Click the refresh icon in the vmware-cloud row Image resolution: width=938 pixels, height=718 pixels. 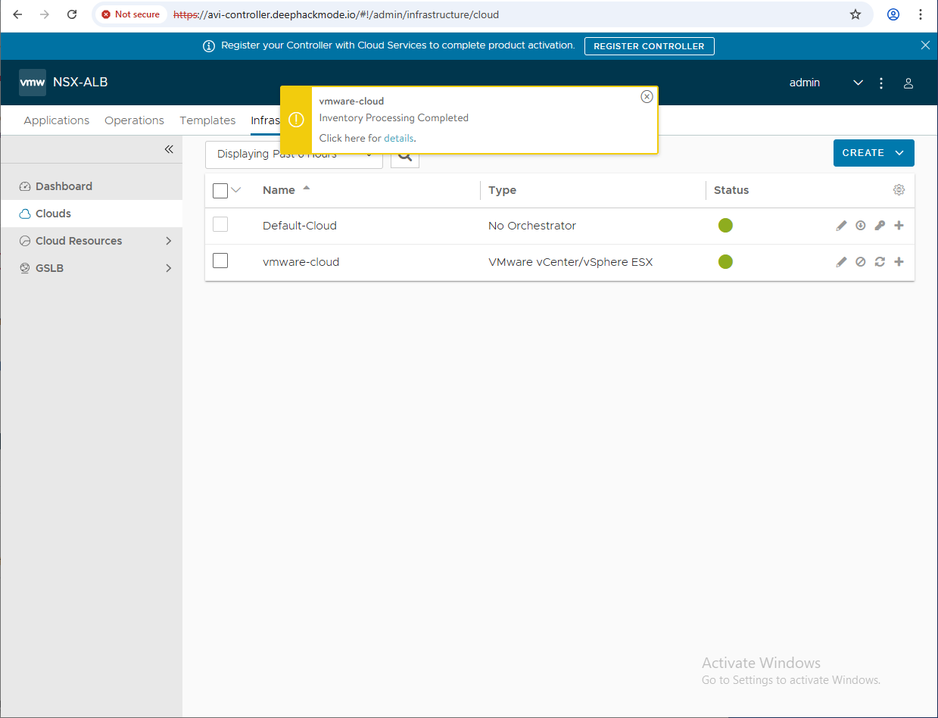click(x=880, y=262)
